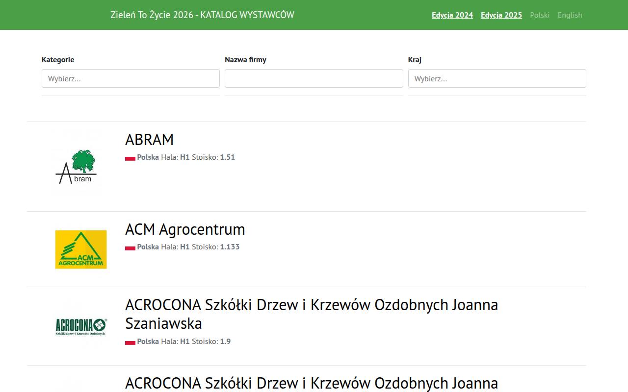Click the Nazwa firmy label
Image resolution: width=628 pixels, height=392 pixels.
click(245, 60)
